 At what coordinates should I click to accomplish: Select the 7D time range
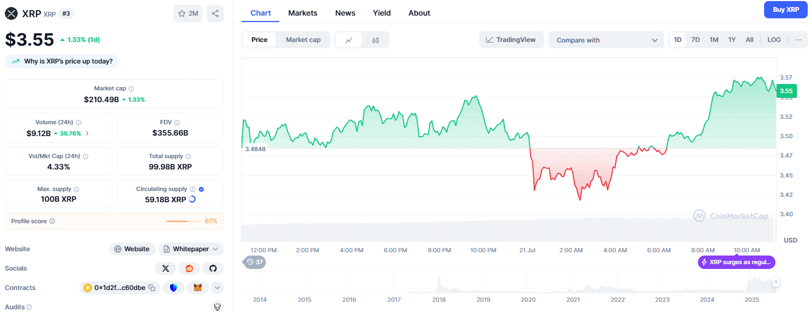pyautogui.click(x=696, y=40)
